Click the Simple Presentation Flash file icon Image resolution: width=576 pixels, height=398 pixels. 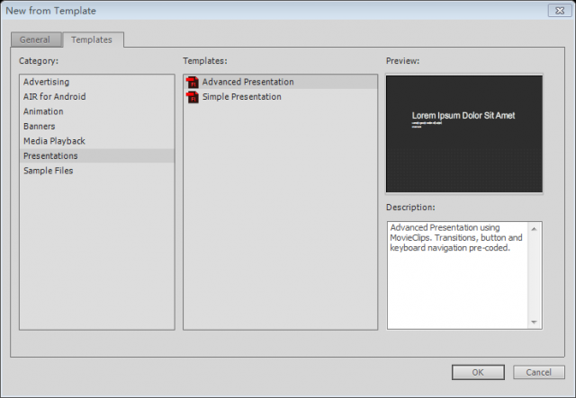pyautogui.click(x=192, y=97)
